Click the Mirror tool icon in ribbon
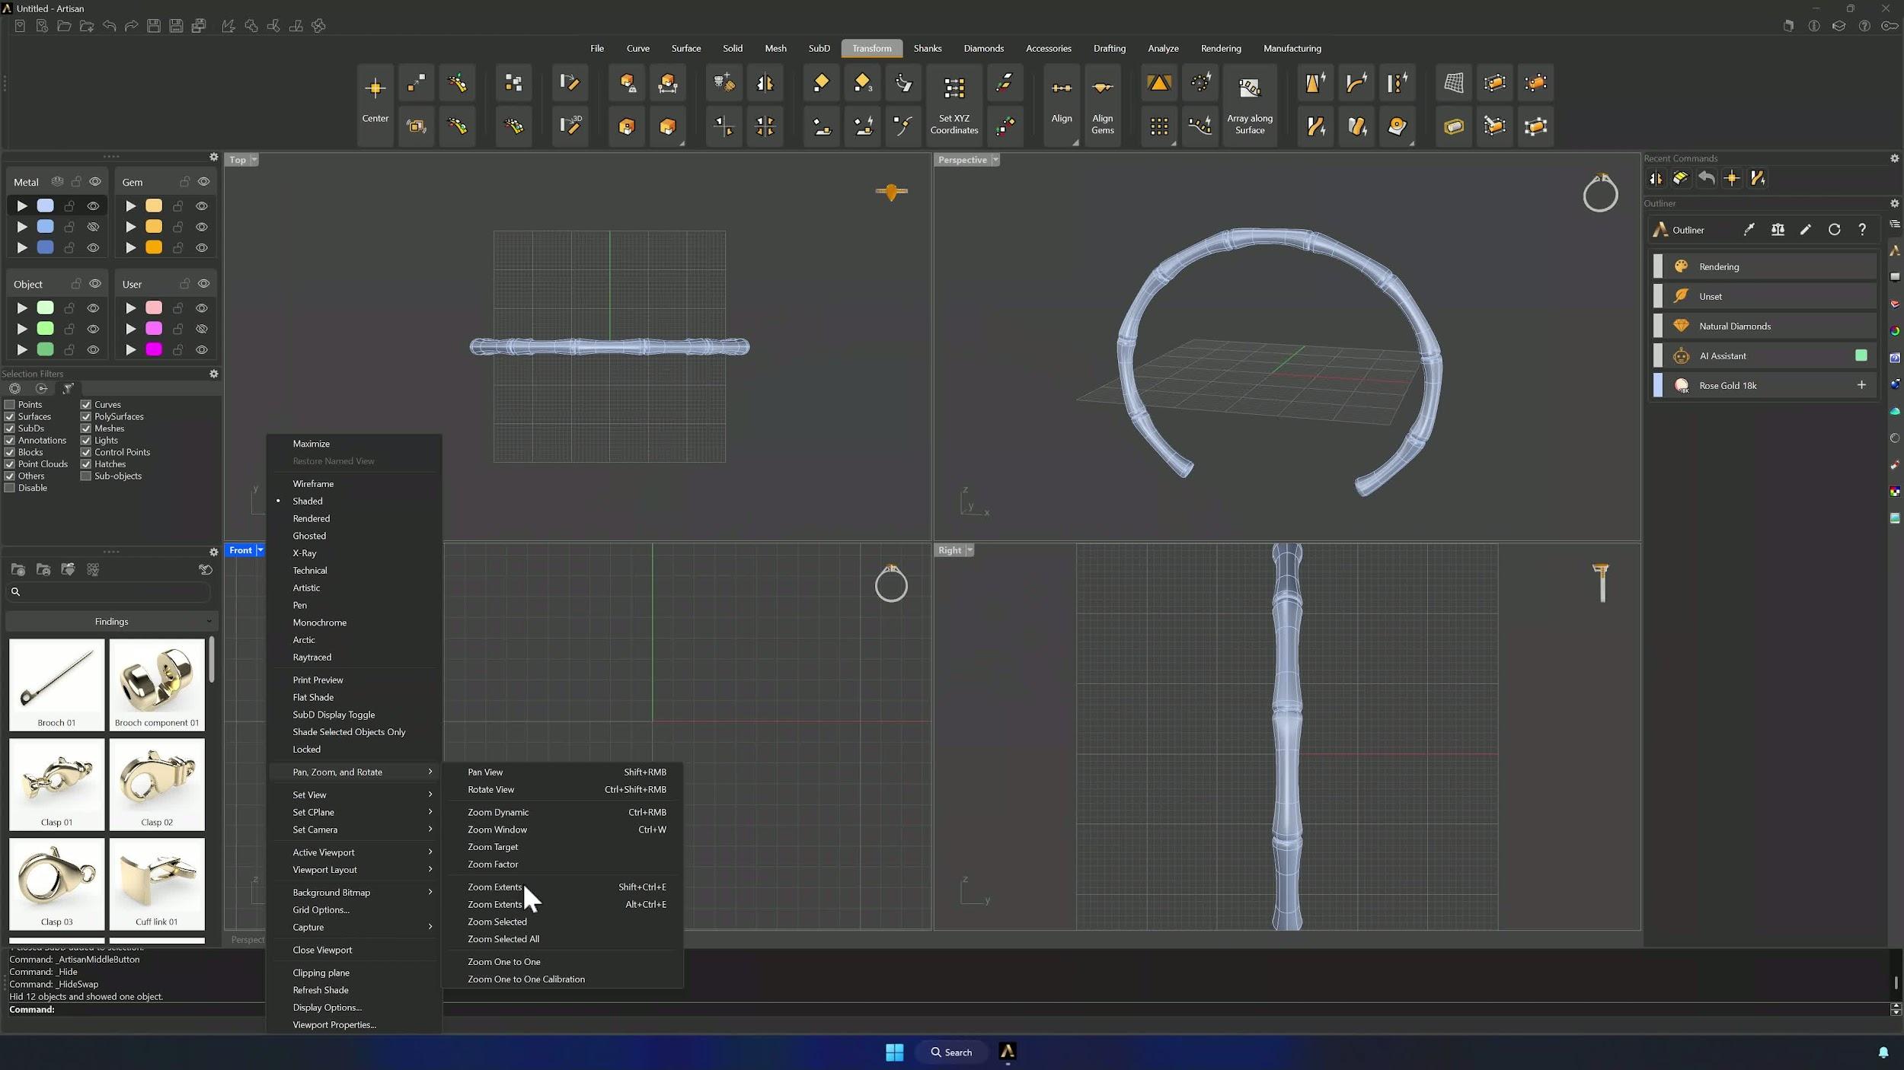 coord(765,83)
